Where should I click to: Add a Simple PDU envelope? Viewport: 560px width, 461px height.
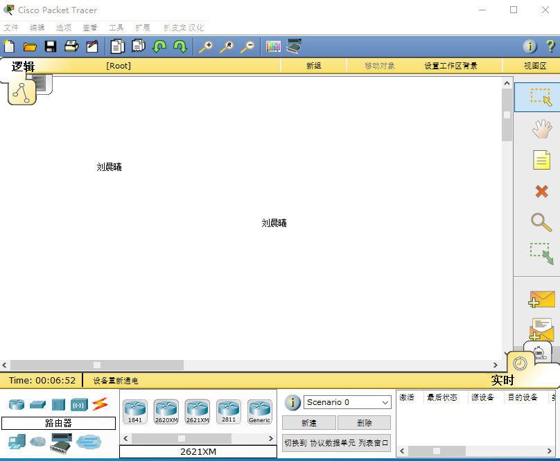tap(541, 299)
